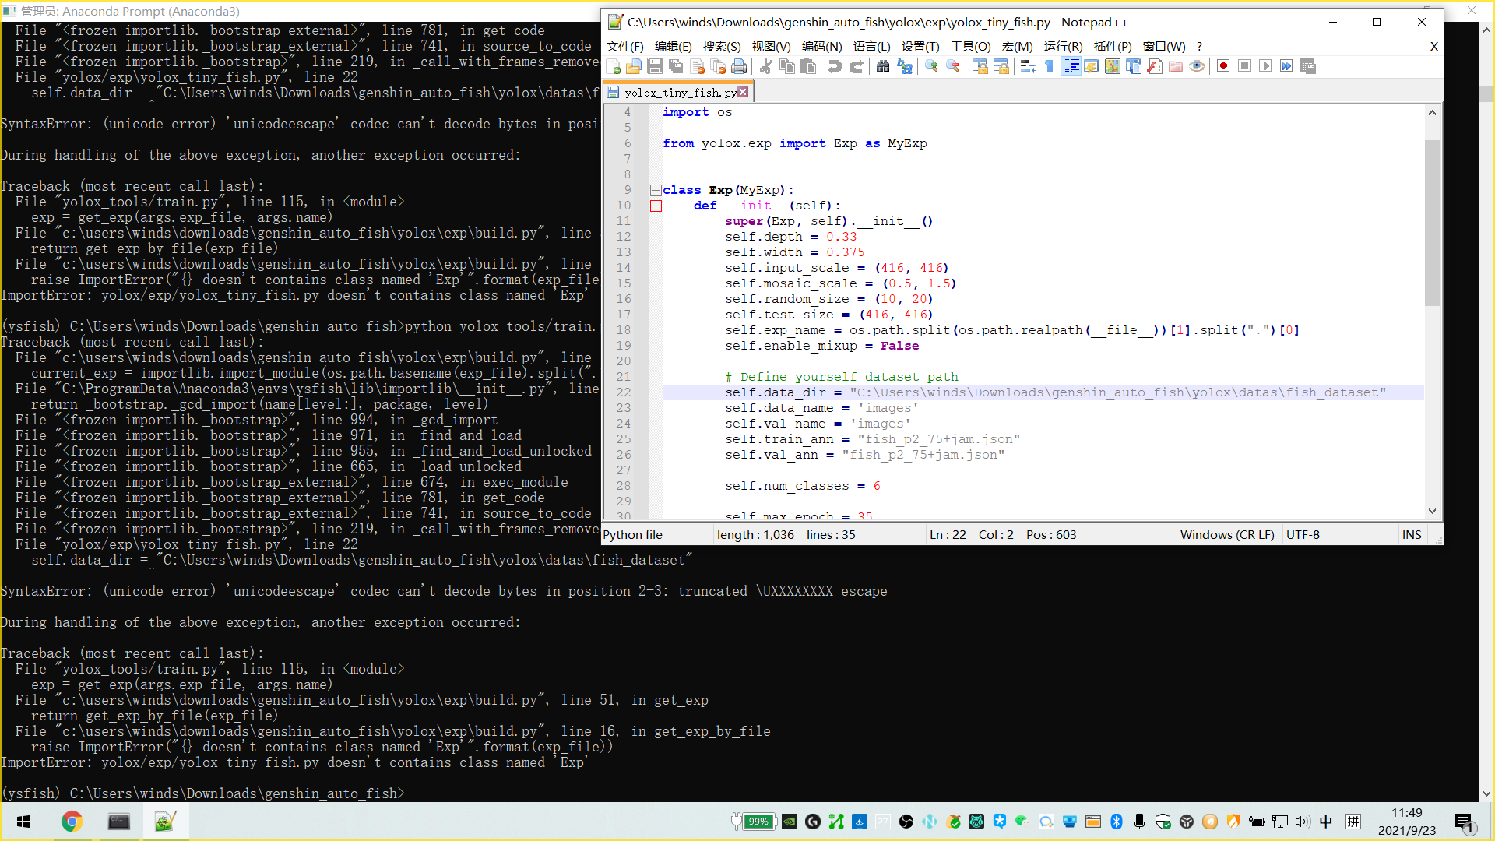Click the Close document toolbar icon

698,67
